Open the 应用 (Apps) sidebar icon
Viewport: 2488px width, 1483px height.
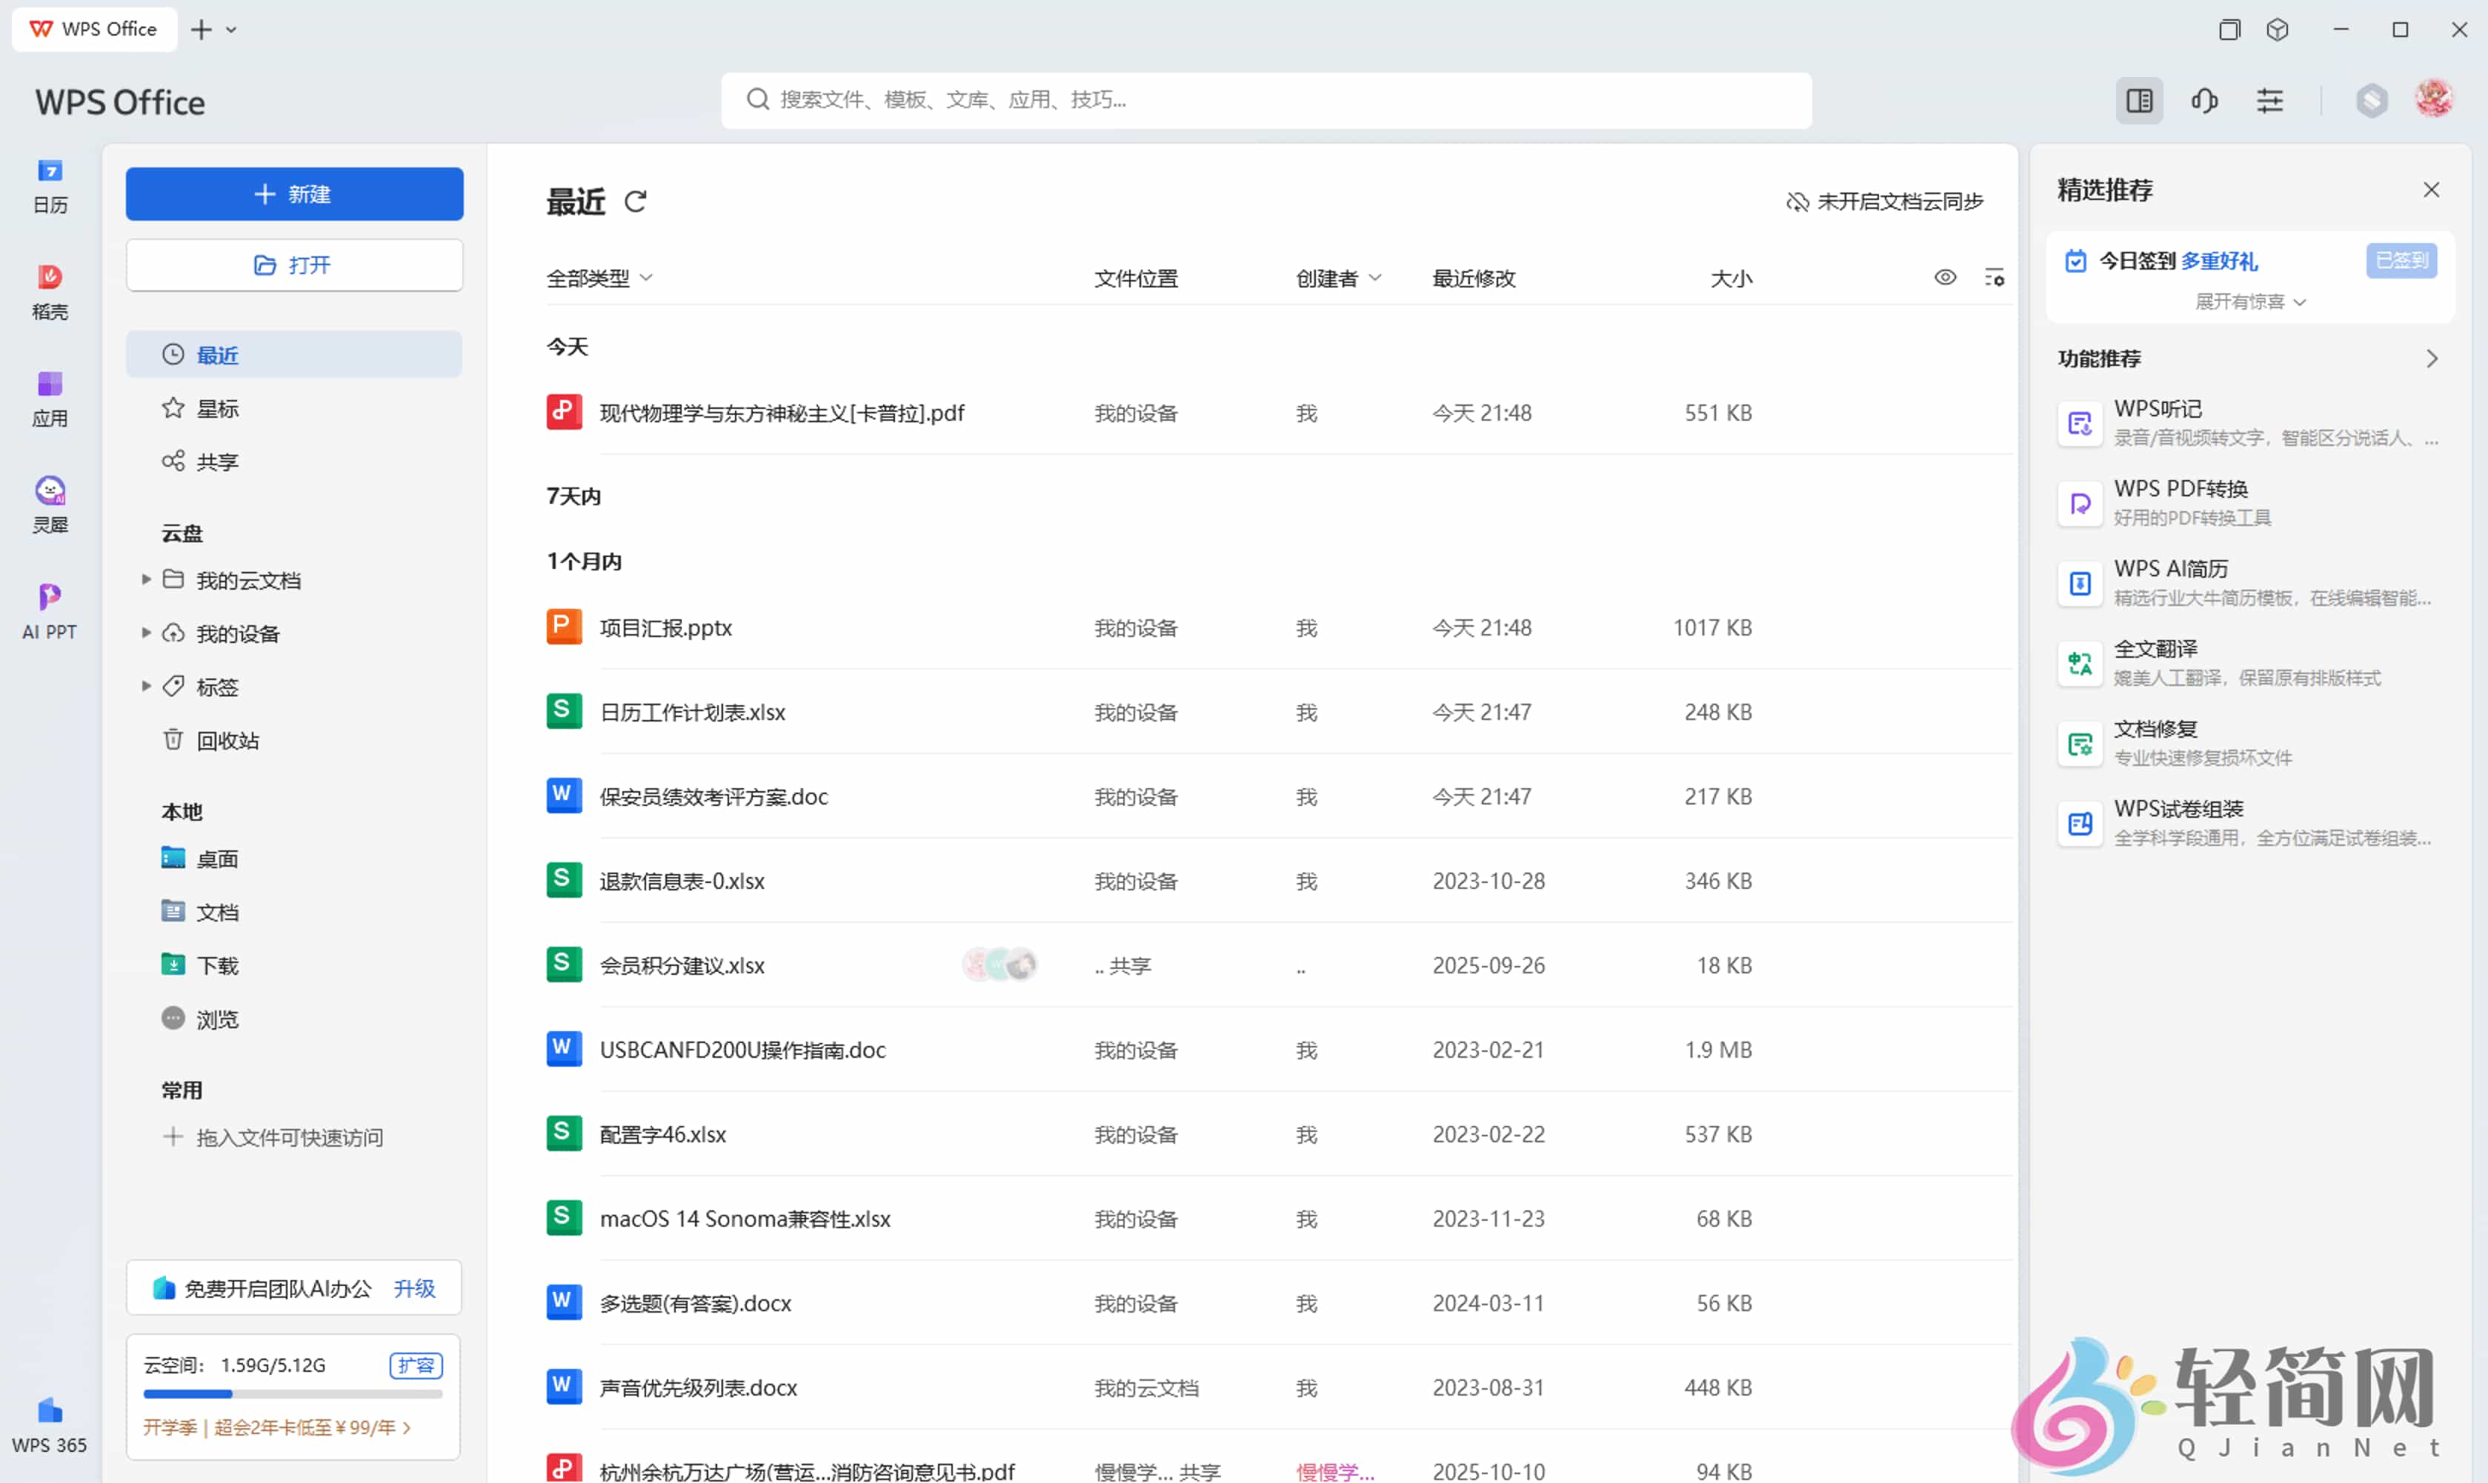point(49,398)
